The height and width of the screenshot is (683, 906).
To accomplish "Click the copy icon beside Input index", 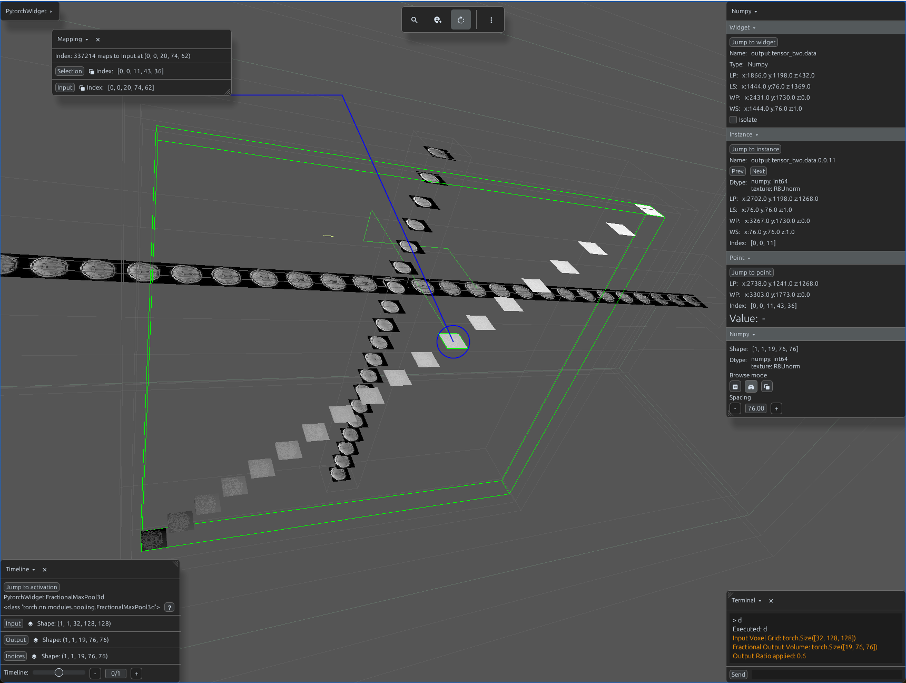I will pos(82,88).
